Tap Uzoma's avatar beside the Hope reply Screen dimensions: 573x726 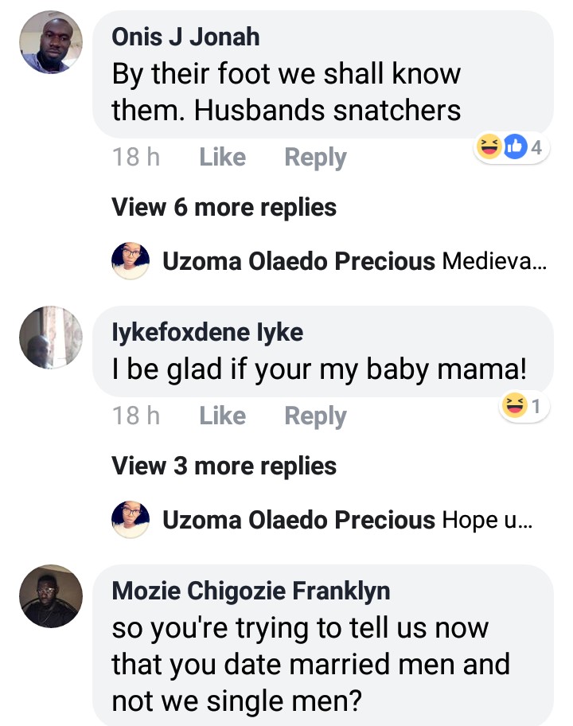coord(131,520)
